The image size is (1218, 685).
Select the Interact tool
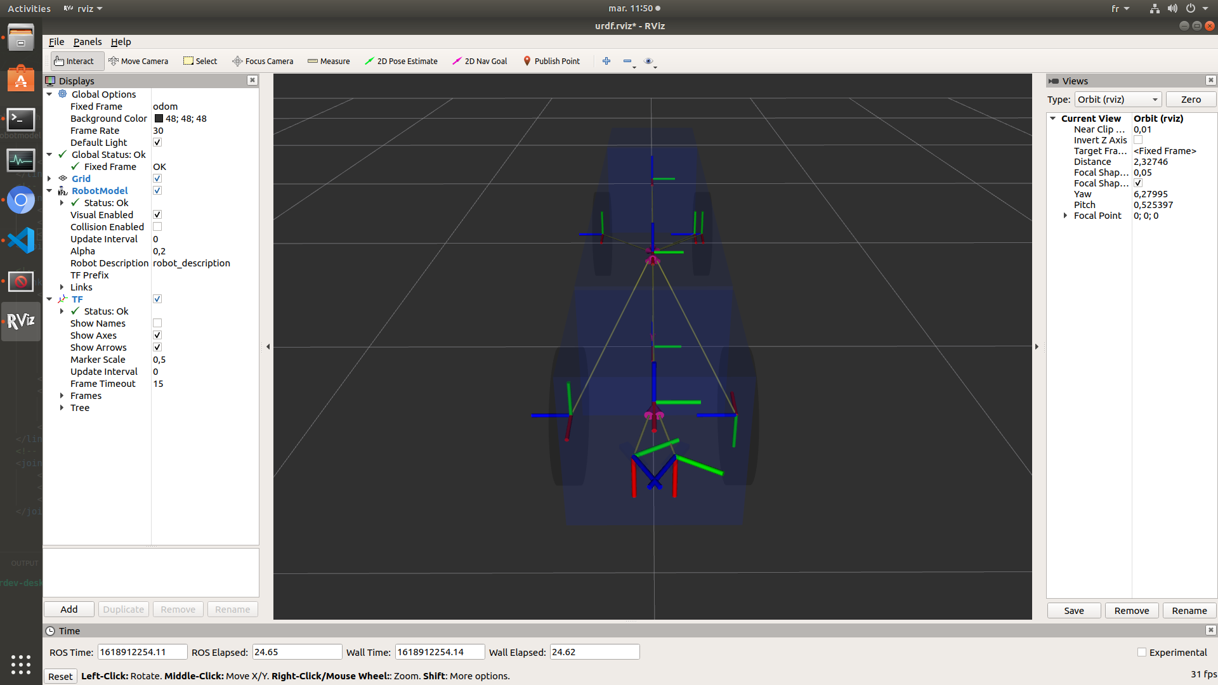(74, 61)
